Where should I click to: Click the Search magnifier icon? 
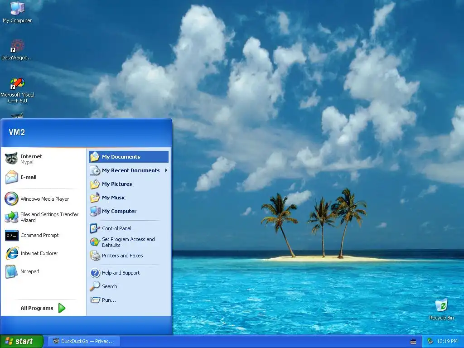tap(95, 286)
